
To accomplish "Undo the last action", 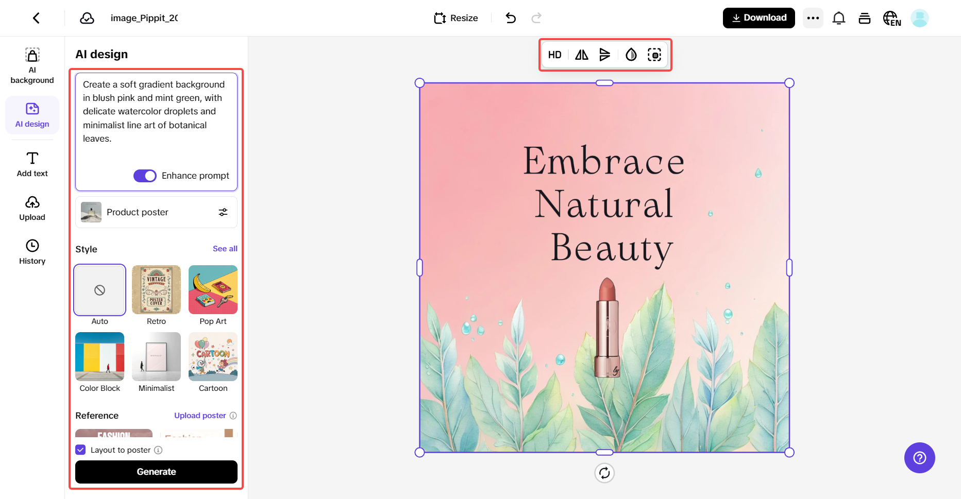I will point(511,18).
